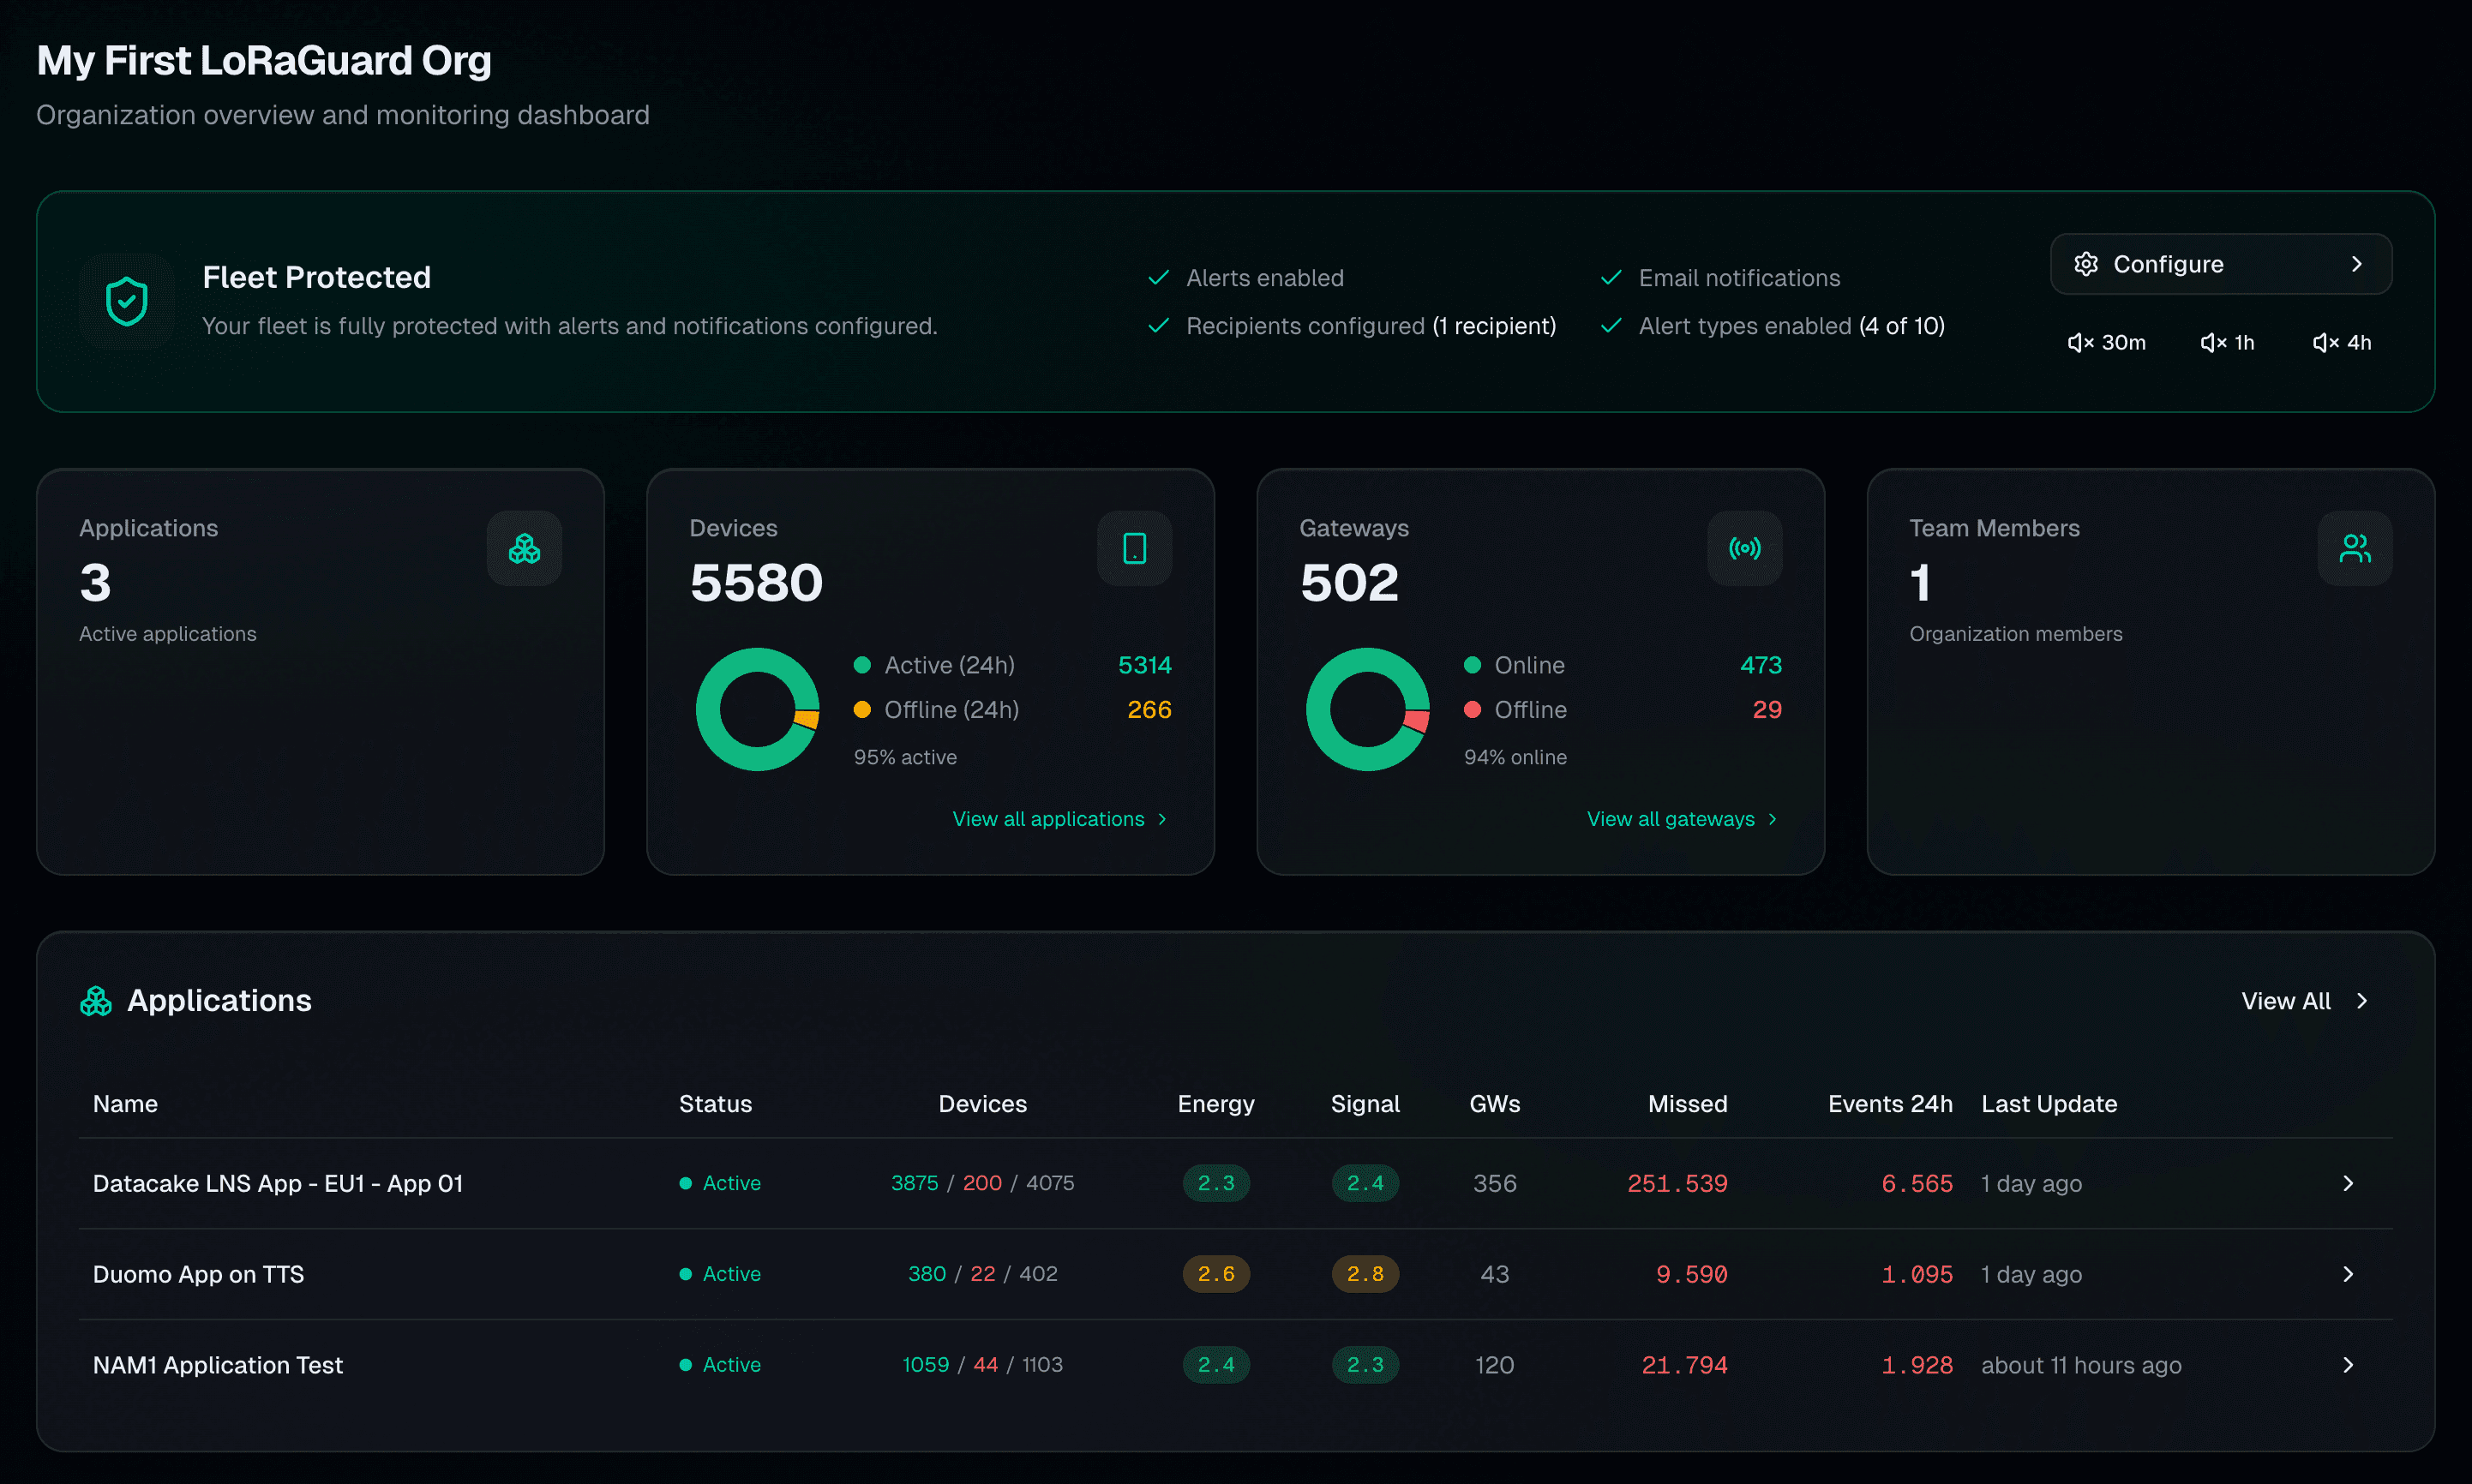The image size is (2472, 1484).
Task: Expand the Duomo App on TTS row
Action: [2348, 1273]
